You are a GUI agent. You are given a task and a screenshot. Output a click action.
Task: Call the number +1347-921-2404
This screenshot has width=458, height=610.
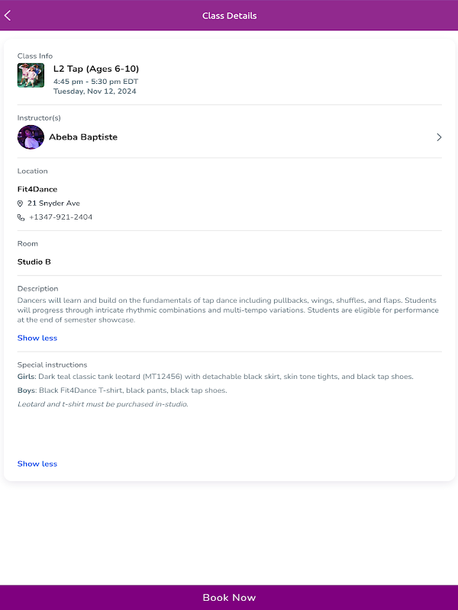click(60, 217)
